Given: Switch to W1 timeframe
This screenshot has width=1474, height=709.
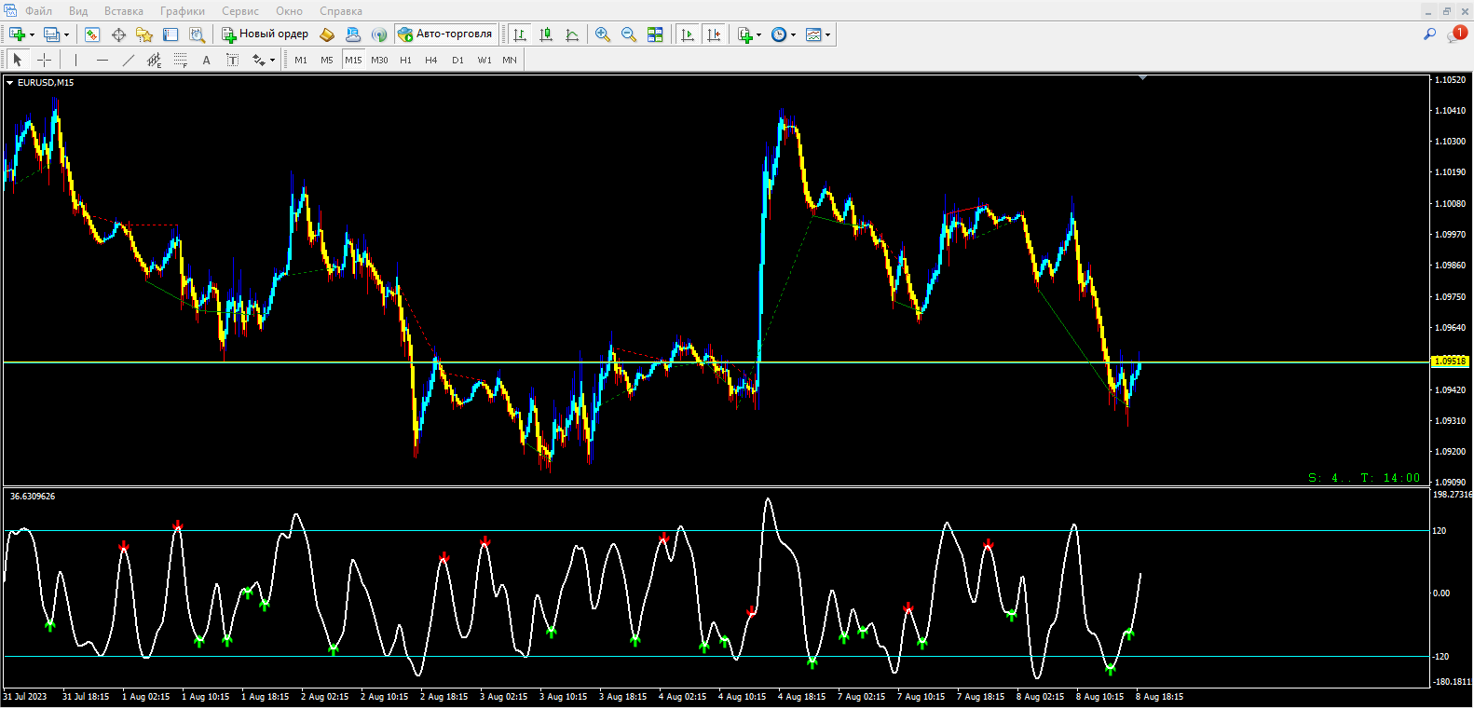Looking at the screenshot, I should click(x=485, y=60).
